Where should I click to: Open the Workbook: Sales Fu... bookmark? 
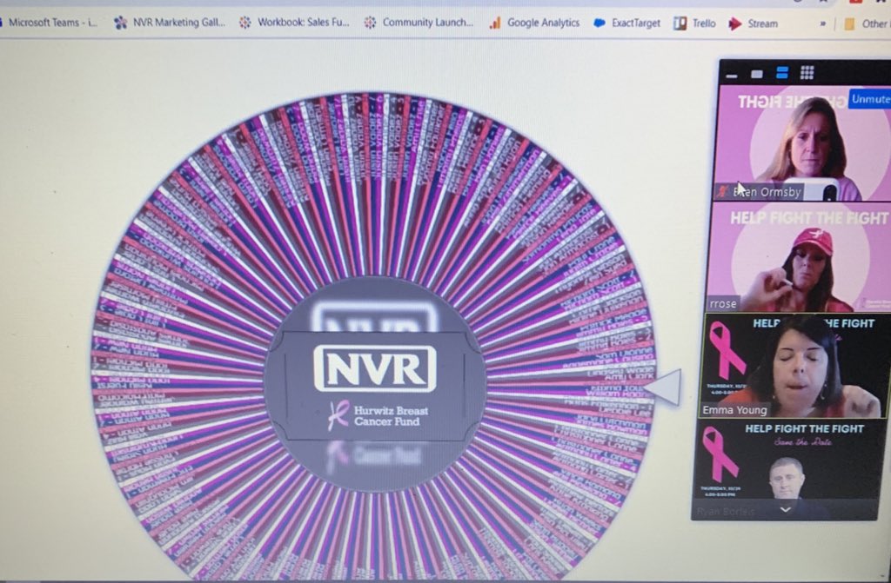coord(294,23)
